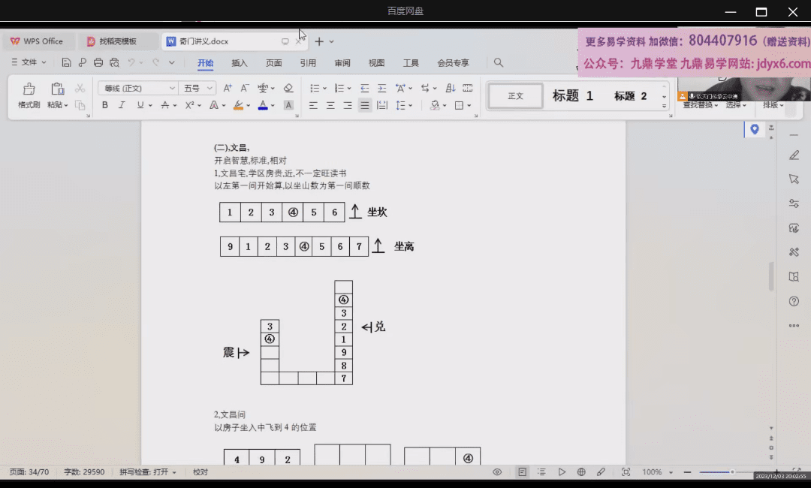This screenshot has width=811, height=488.
Task: Select the center alignment icon
Action: 330,106
